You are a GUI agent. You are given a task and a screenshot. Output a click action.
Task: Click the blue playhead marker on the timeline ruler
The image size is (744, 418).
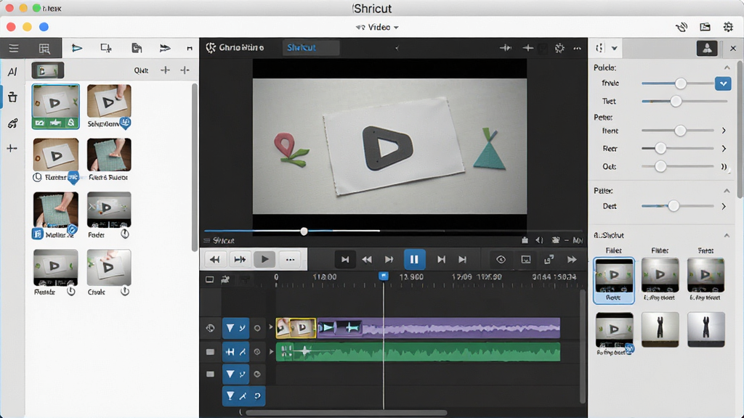[384, 276]
